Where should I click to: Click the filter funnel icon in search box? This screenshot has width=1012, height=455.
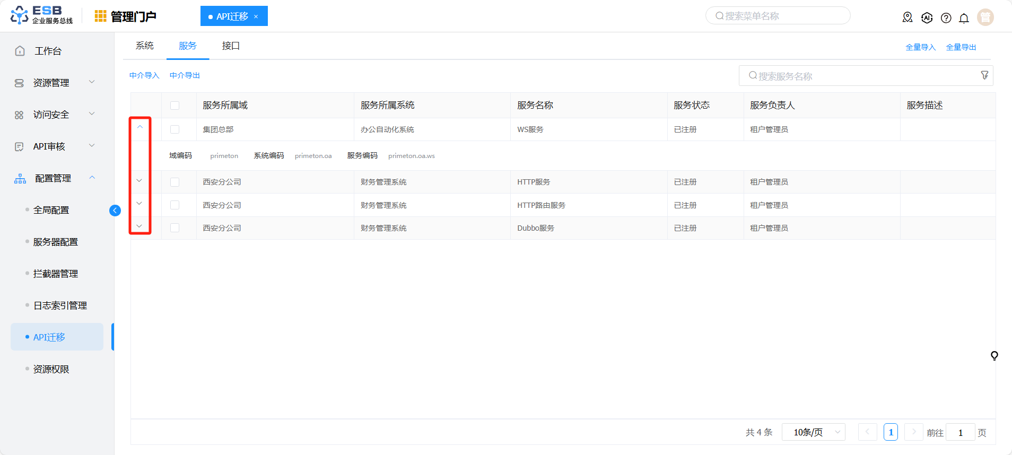pos(984,75)
